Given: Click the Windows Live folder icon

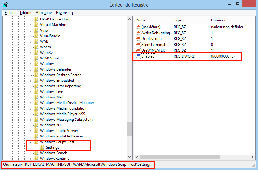Looking at the screenshot, I should 36,92.
